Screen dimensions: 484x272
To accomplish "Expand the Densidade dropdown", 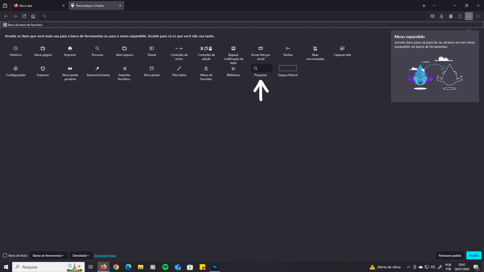I will [x=81, y=255].
